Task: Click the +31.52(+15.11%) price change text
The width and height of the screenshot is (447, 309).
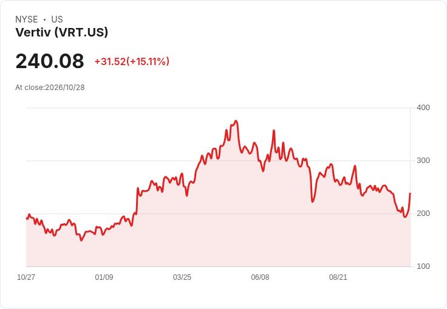Action: (x=132, y=61)
